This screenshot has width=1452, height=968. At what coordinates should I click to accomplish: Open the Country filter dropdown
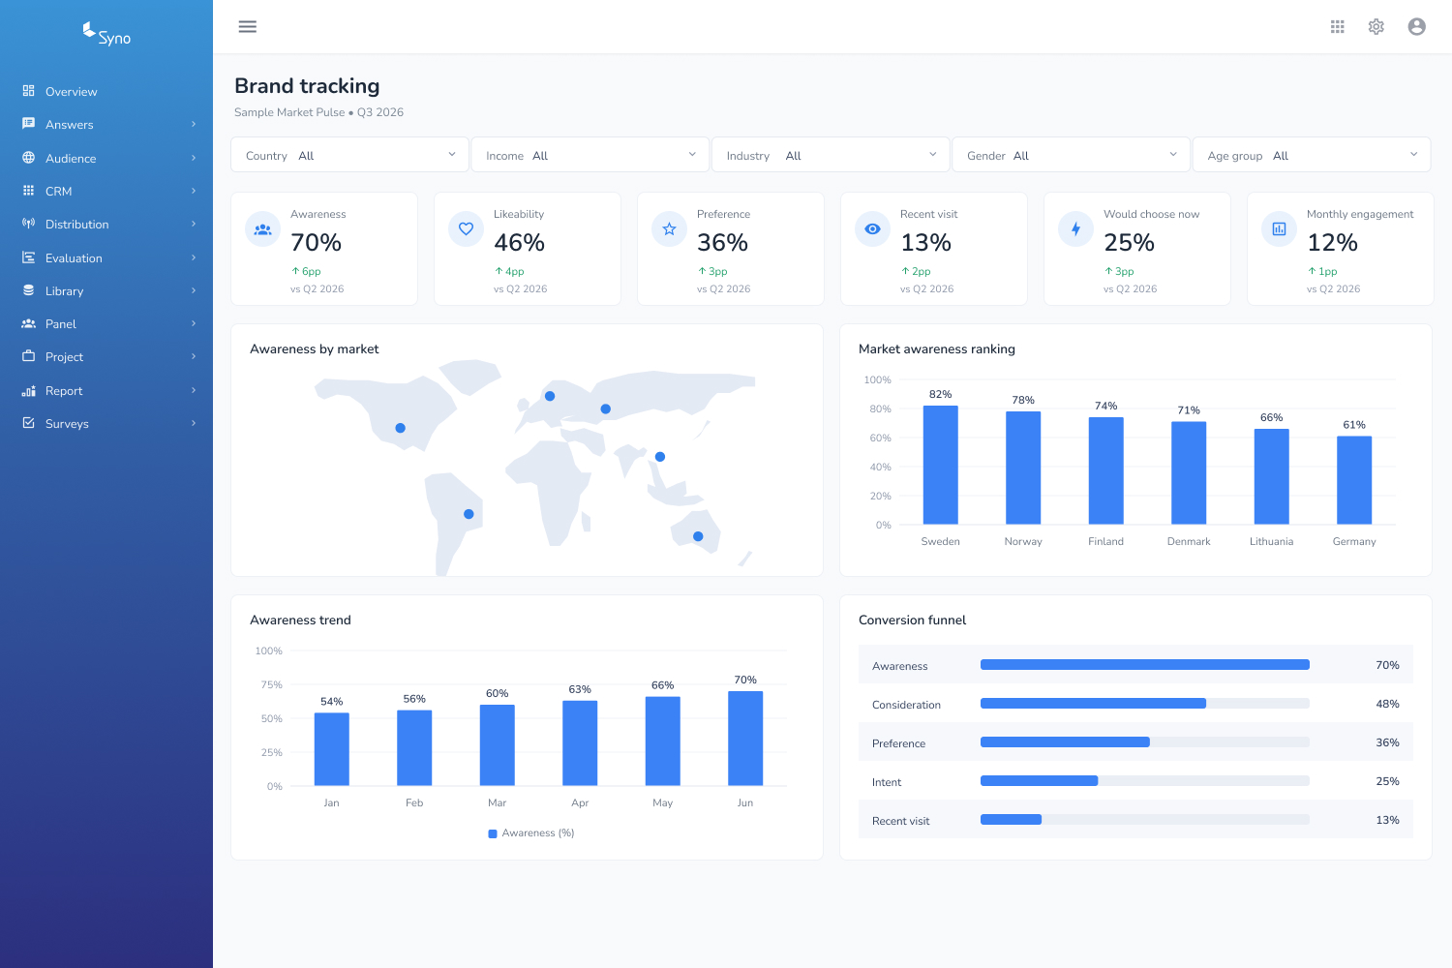(x=349, y=155)
